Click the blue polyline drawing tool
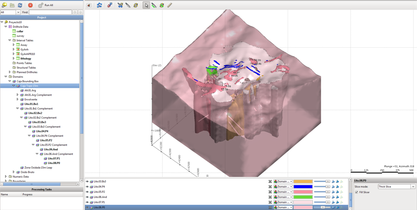The image size is (417, 210). point(99,5)
